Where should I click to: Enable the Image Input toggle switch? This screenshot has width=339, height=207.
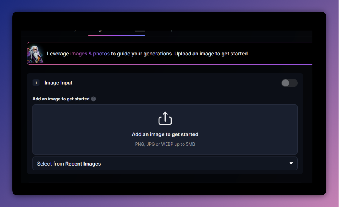pyautogui.click(x=289, y=83)
